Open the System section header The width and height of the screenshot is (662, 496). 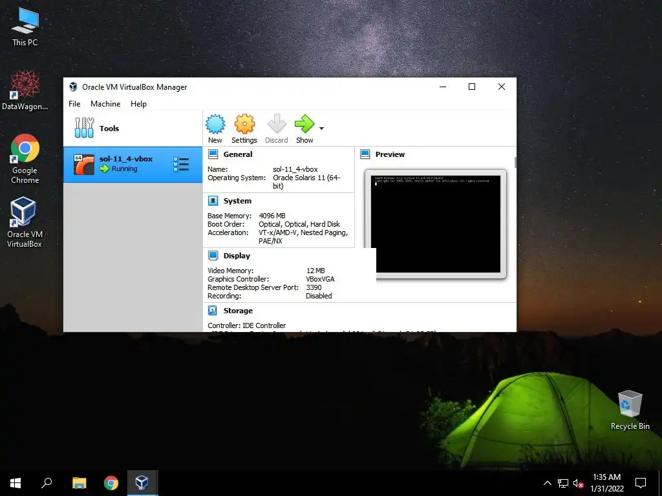(237, 201)
